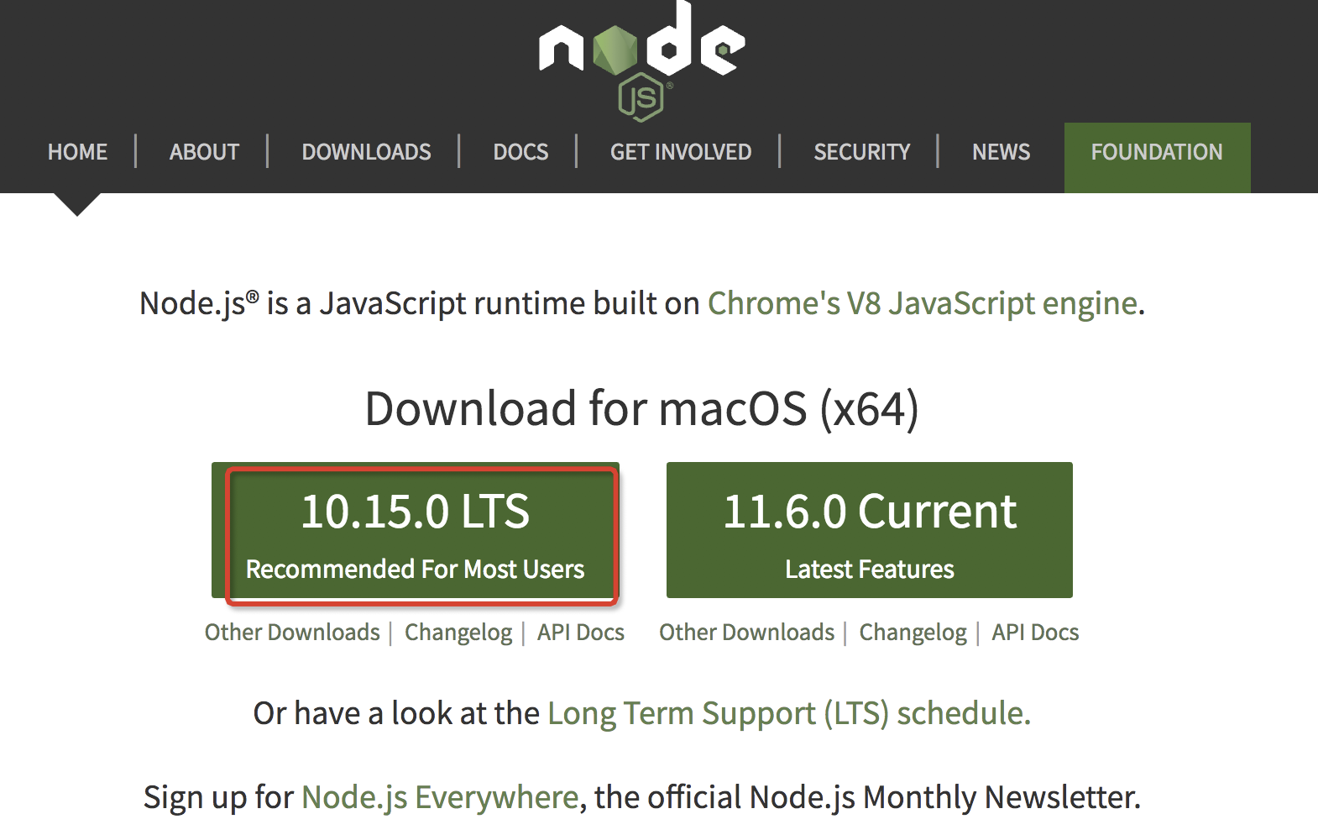View the Changelog for 10.15.0 LTS
Screen dimensions: 1318x835
tap(458, 633)
